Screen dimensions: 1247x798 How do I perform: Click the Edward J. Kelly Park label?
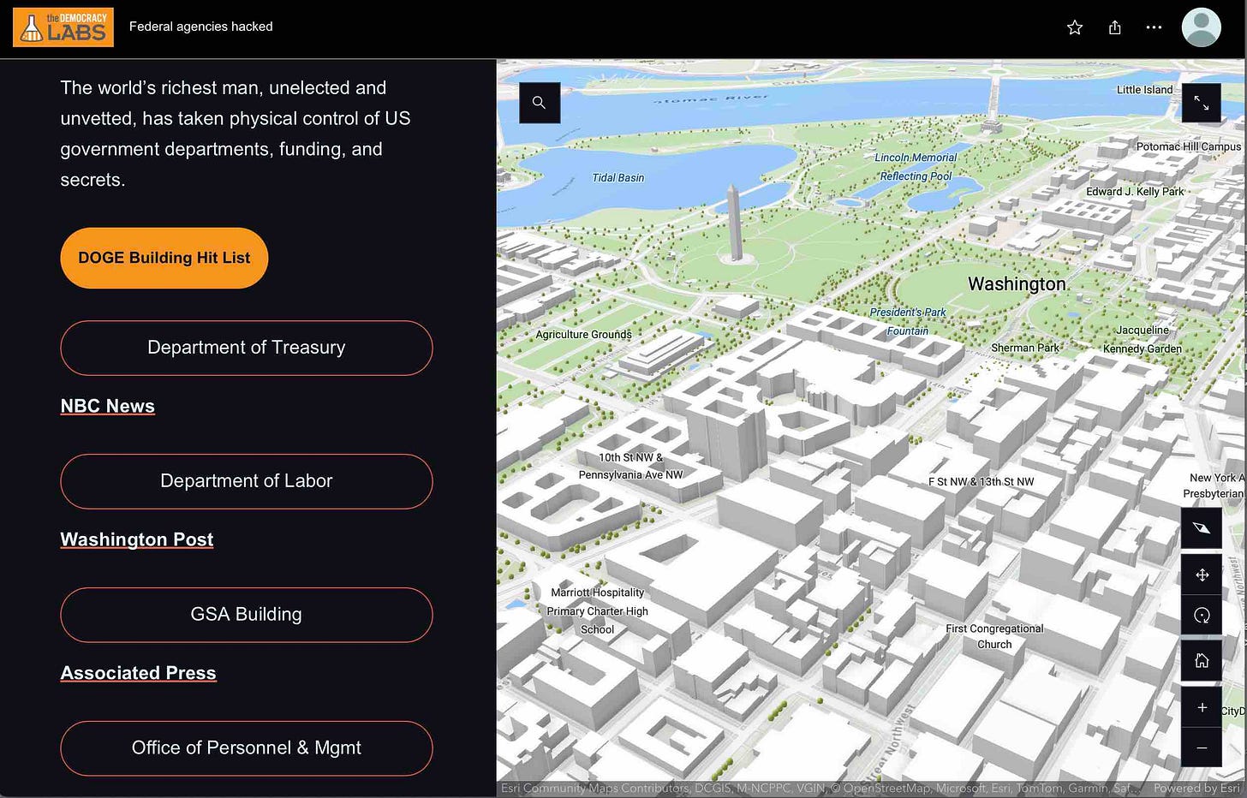[1135, 192]
